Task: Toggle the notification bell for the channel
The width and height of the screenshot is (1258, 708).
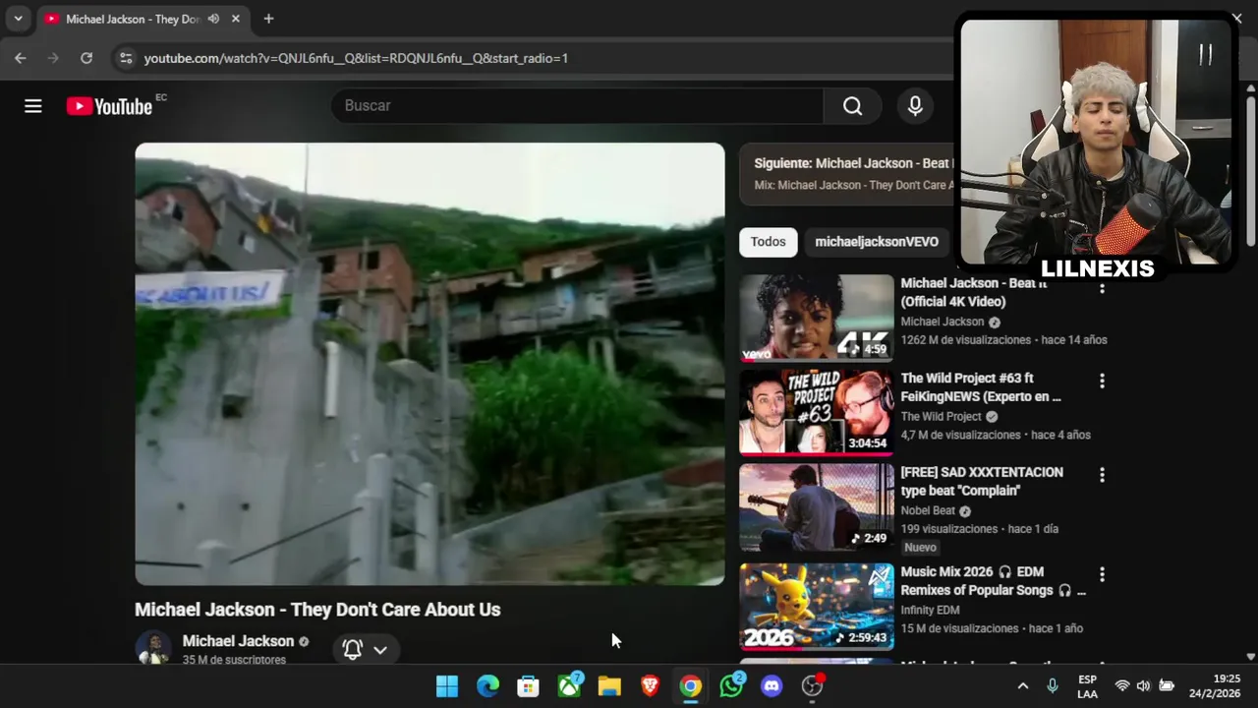Action: point(353,649)
